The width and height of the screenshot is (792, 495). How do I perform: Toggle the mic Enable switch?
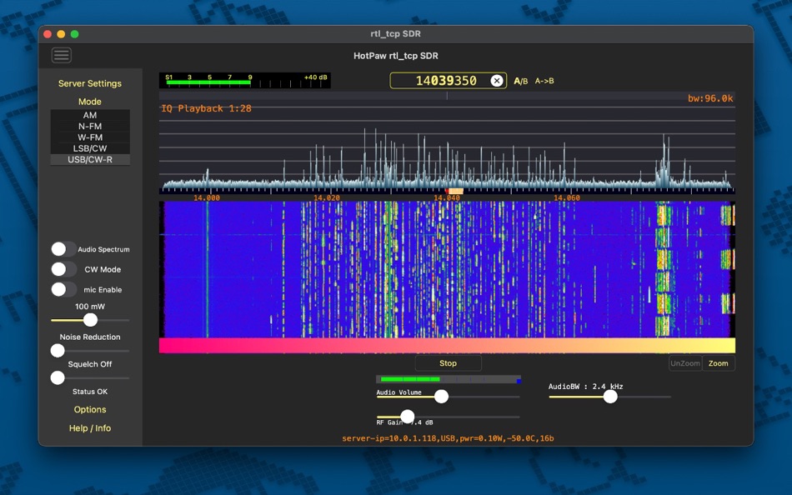pos(63,289)
